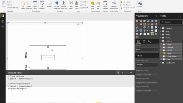Switch to Relationships view in sidebar

tap(3, 27)
